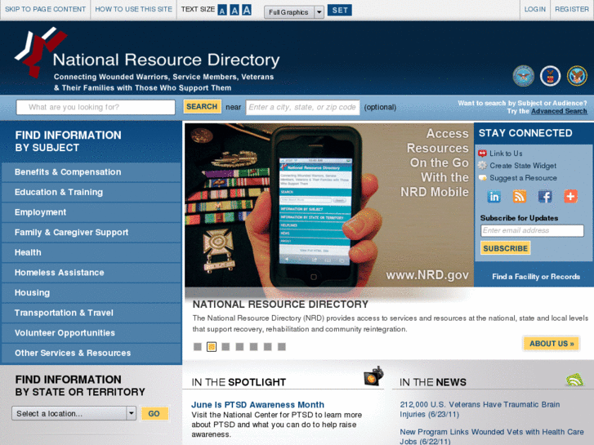Click the SUBSCRIBE button
The image size is (594, 445).
click(x=506, y=248)
